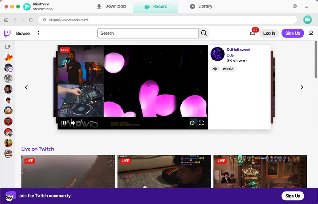The image size is (318, 204).
Task: Click the banner Sign Up button
Action: tap(293, 196)
